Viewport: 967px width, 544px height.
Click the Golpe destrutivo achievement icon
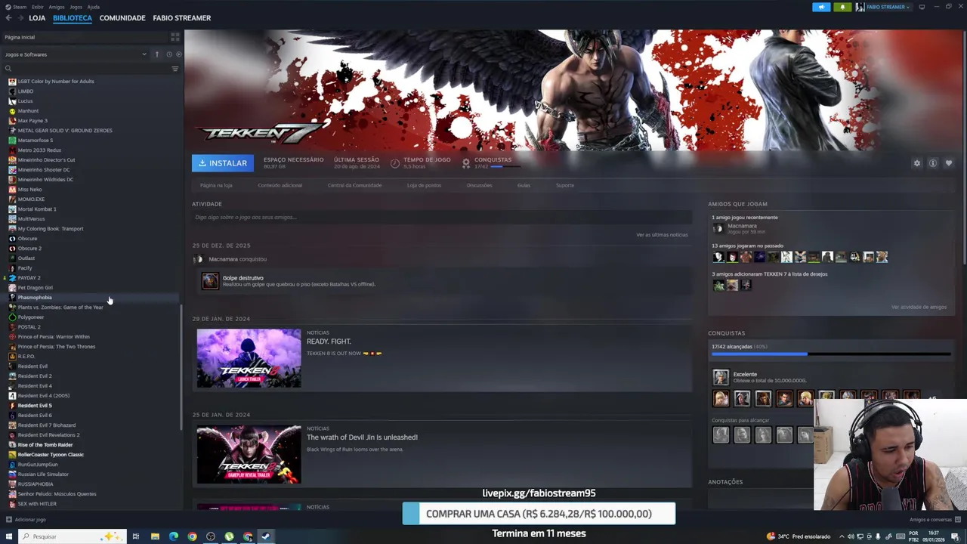[210, 281]
